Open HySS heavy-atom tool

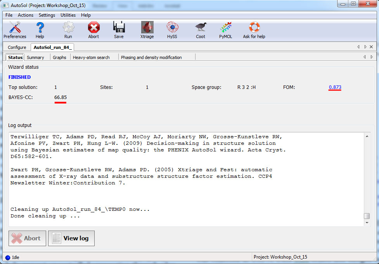point(172,30)
